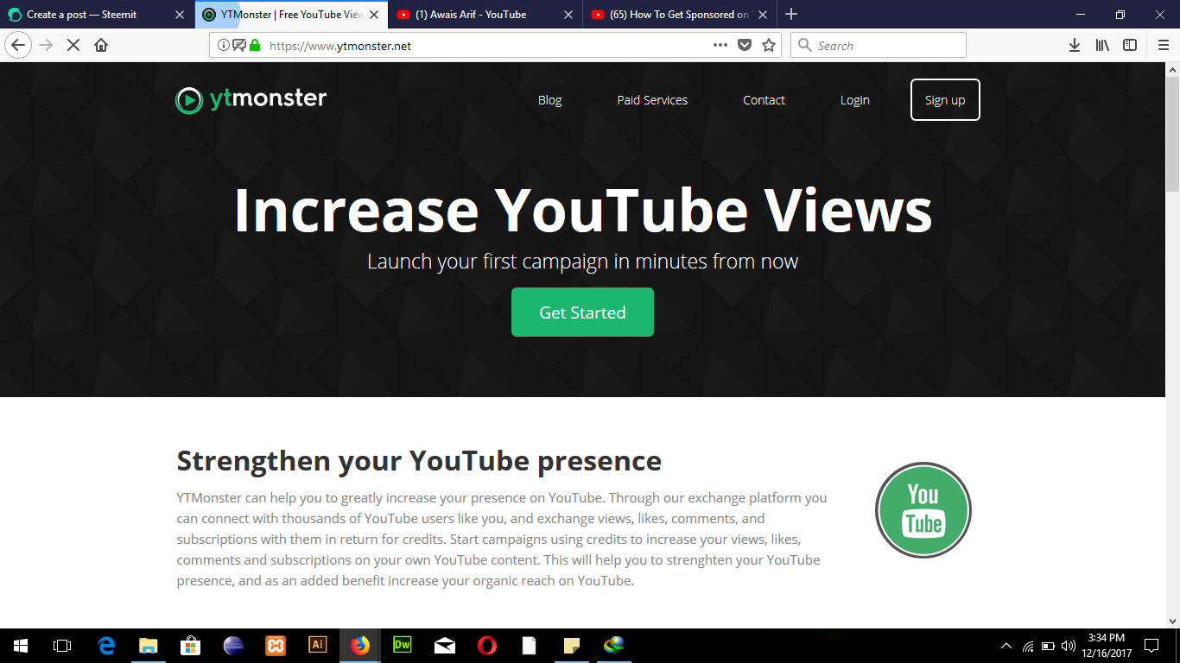Viewport: 1180px width, 663px height.
Task: Close the How To Get Sponsored tab
Action: [763, 15]
